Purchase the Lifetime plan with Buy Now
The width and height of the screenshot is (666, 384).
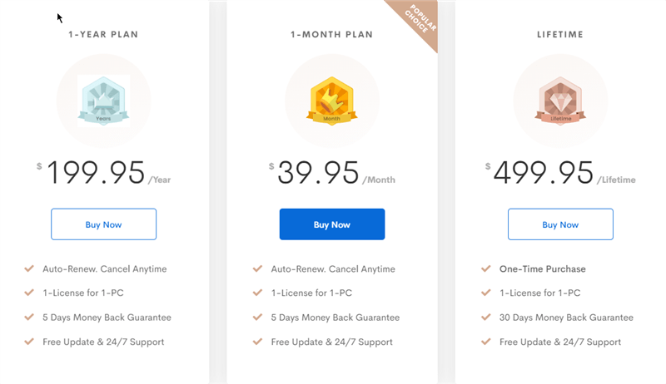pyautogui.click(x=560, y=224)
